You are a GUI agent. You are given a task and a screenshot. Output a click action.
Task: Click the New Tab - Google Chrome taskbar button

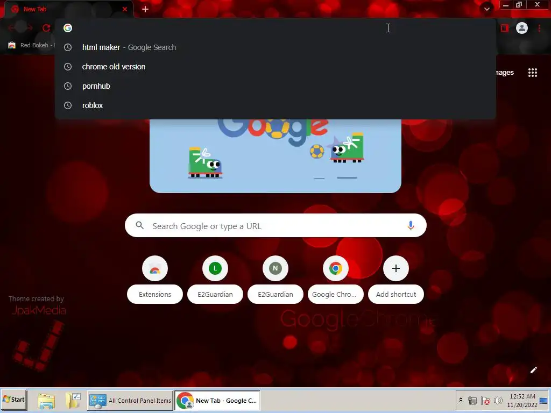coord(217,400)
